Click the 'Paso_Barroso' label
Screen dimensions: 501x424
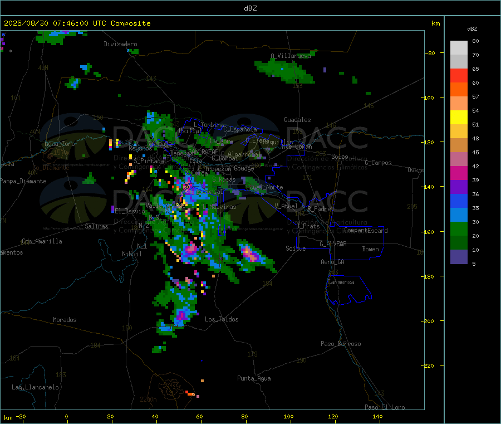click(x=341, y=344)
